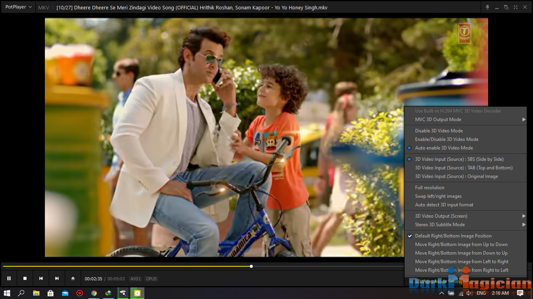
Task: Open the Action Center notifications icon
Action: (x=520, y=293)
